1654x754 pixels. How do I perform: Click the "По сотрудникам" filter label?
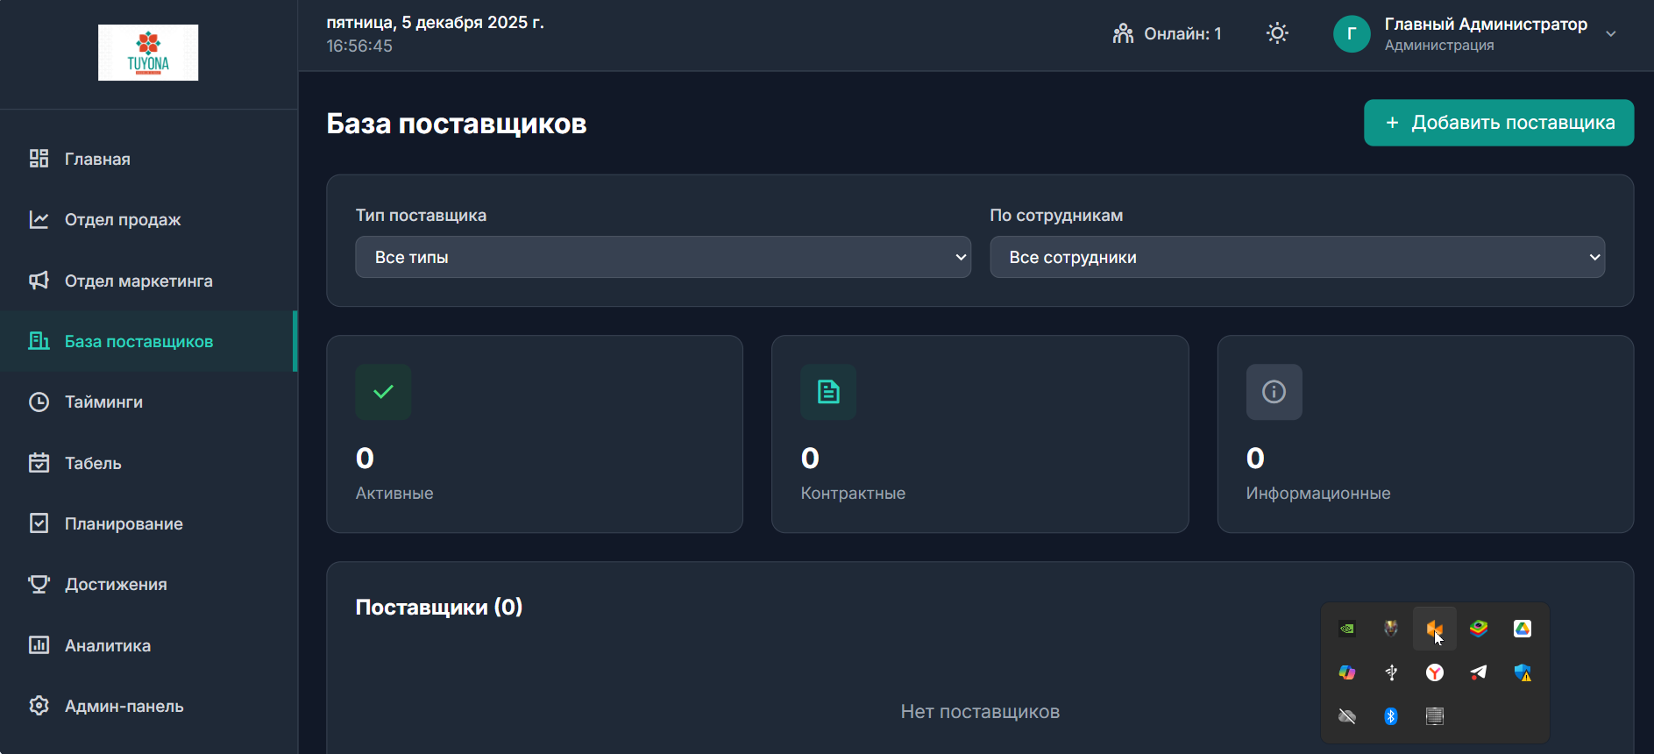point(1056,216)
